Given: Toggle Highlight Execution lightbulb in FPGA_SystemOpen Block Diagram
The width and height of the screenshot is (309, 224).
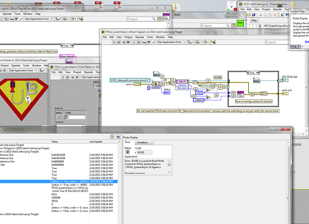Looking at the screenshot, I should (134, 42).
